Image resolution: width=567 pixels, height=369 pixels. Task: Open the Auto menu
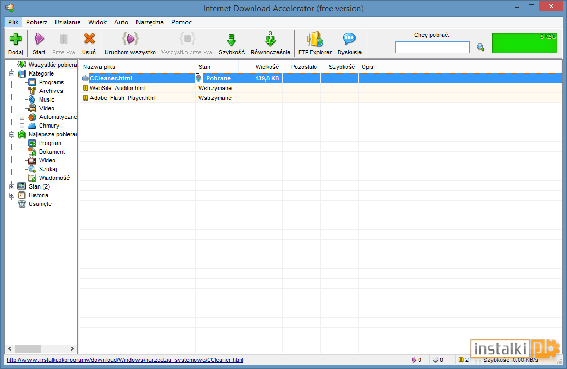tap(121, 22)
